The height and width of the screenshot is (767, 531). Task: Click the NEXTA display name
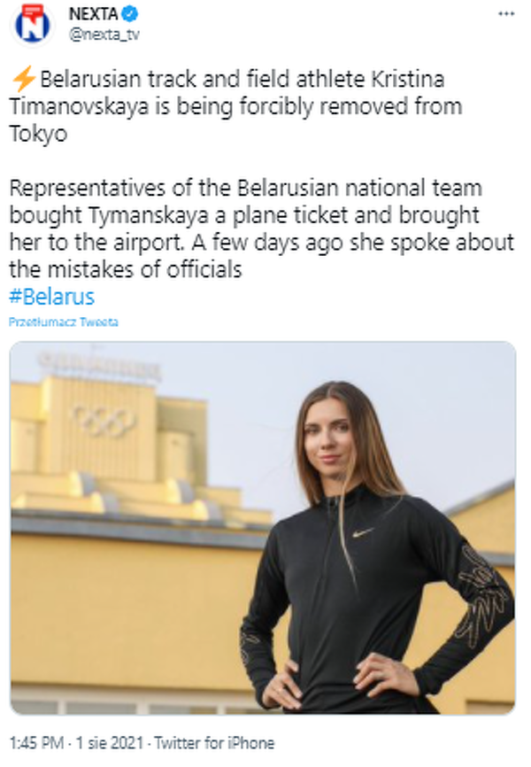tap(92, 15)
